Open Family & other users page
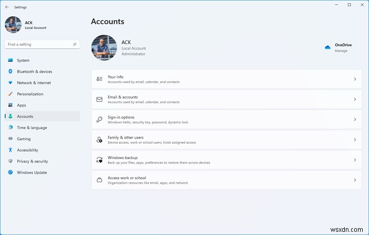The width and height of the screenshot is (369, 235). click(x=226, y=140)
